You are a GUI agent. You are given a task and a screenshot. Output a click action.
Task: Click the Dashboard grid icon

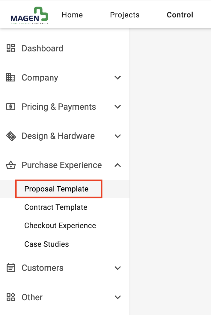click(11, 48)
